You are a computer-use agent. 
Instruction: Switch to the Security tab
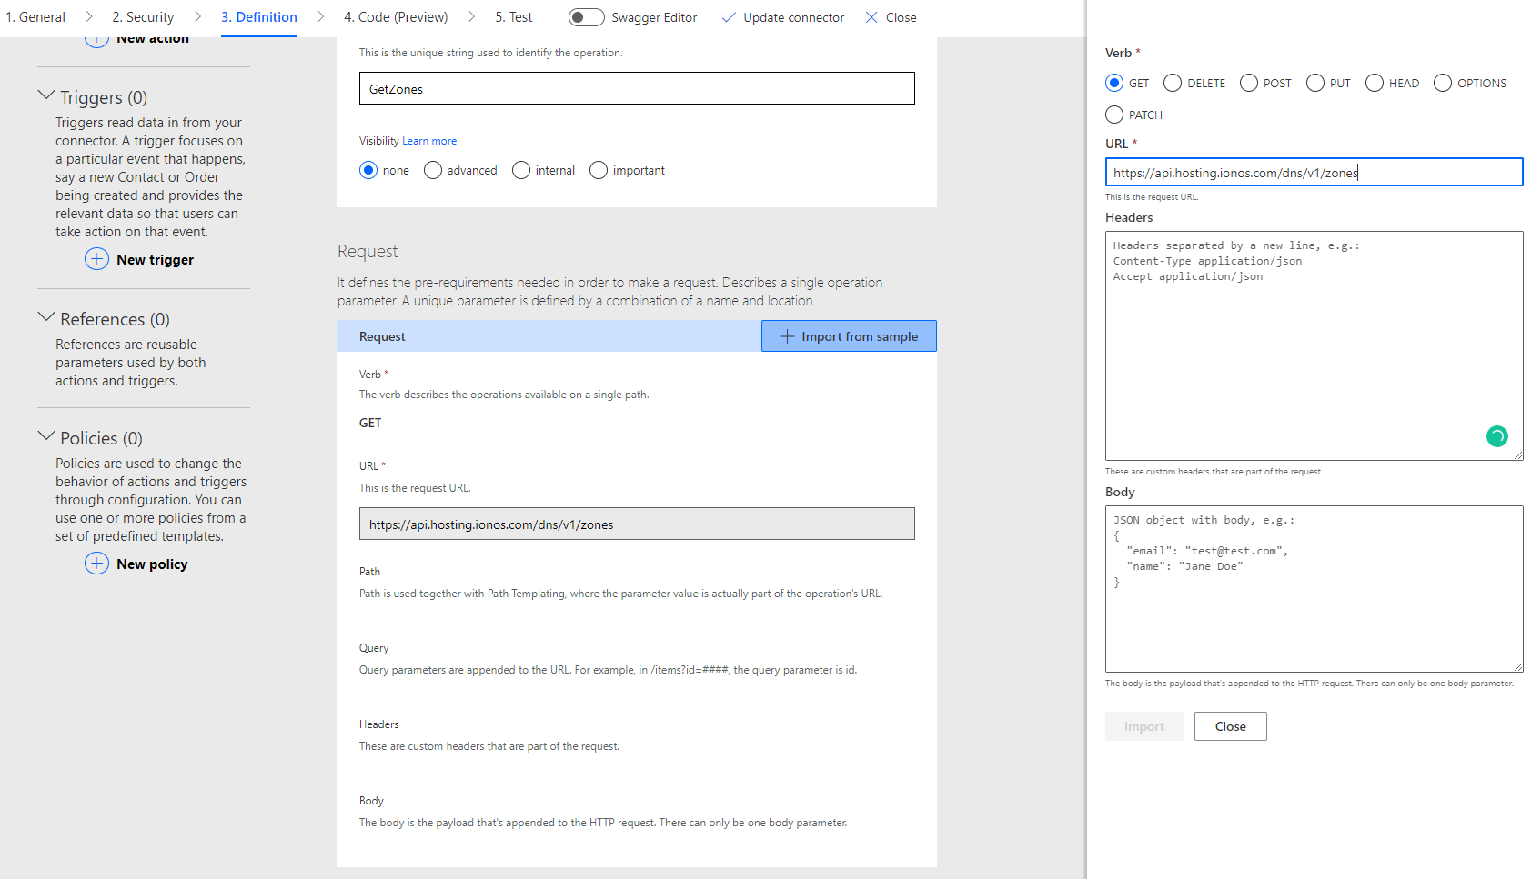[x=142, y=16]
